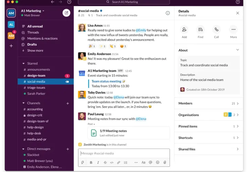Click @Elena mention in Toby's message
Screen dimensions: 248x172
pos(118,97)
